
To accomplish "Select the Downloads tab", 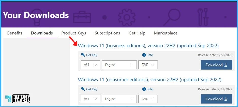I will tap(42, 33).
